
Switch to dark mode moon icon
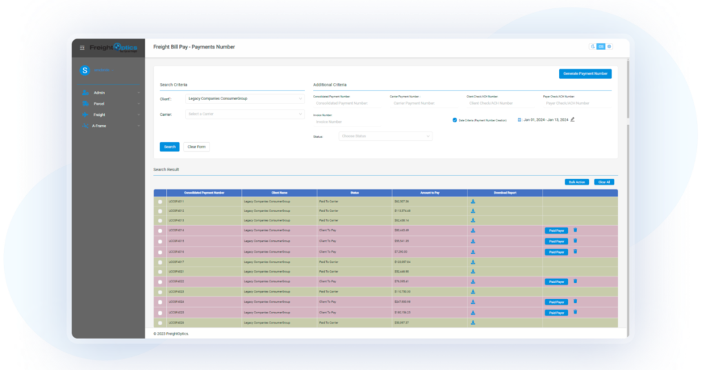[x=593, y=46]
